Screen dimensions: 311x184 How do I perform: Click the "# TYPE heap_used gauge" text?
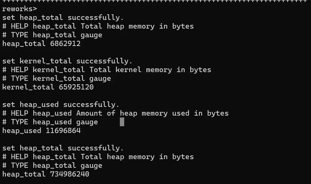tap(50, 122)
